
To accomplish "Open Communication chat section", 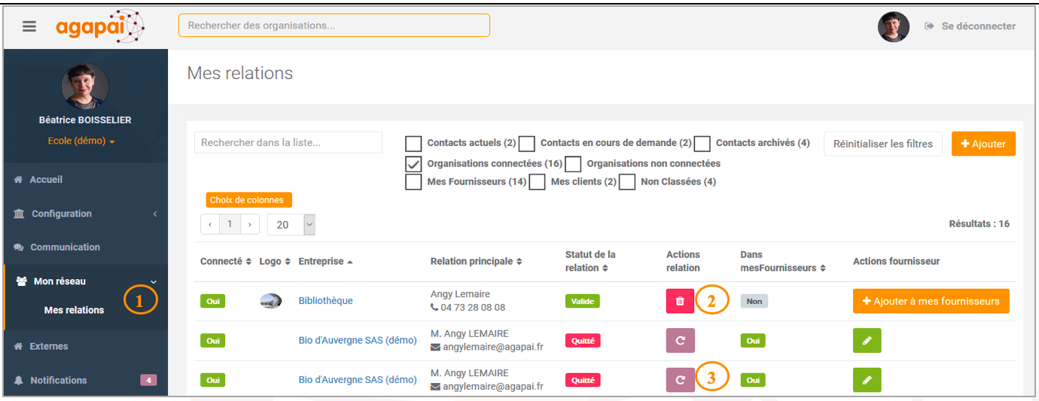I will [x=57, y=247].
